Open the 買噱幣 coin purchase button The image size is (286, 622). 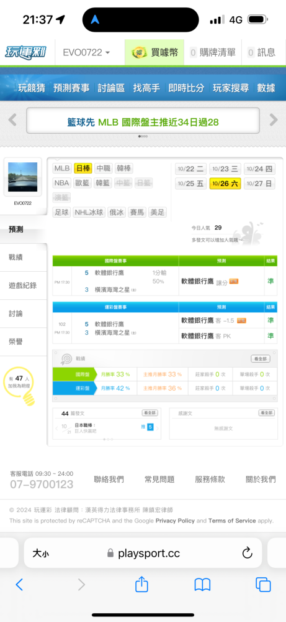pyautogui.click(x=154, y=52)
